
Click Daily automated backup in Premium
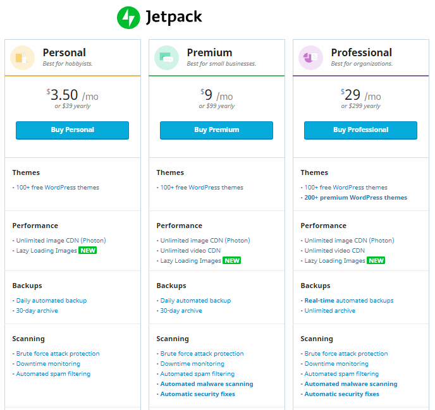[x=195, y=301]
